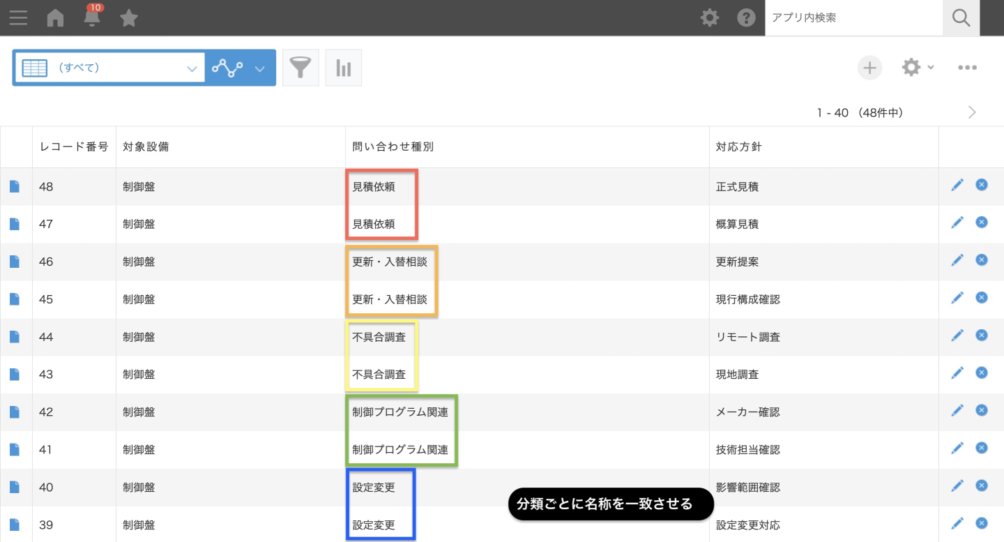Open the three-dot options menu
1004x542 pixels.
click(x=967, y=68)
